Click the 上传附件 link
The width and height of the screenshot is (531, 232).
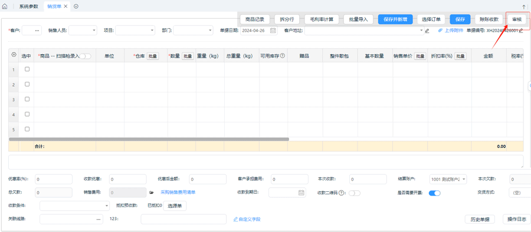[x=454, y=30]
